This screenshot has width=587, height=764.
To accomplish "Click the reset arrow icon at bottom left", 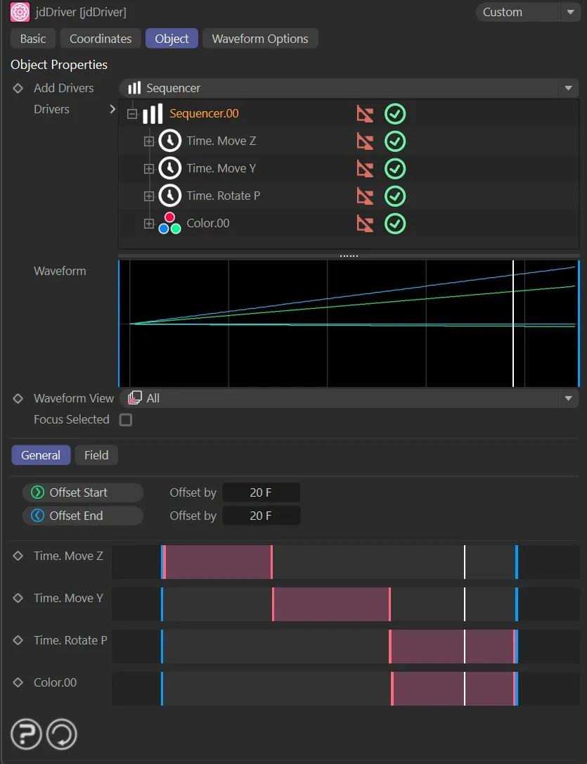I will [x=62, y=734].
